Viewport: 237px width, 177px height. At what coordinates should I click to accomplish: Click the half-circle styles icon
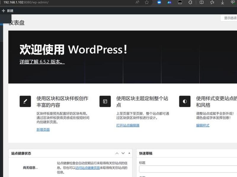point(185,101)
